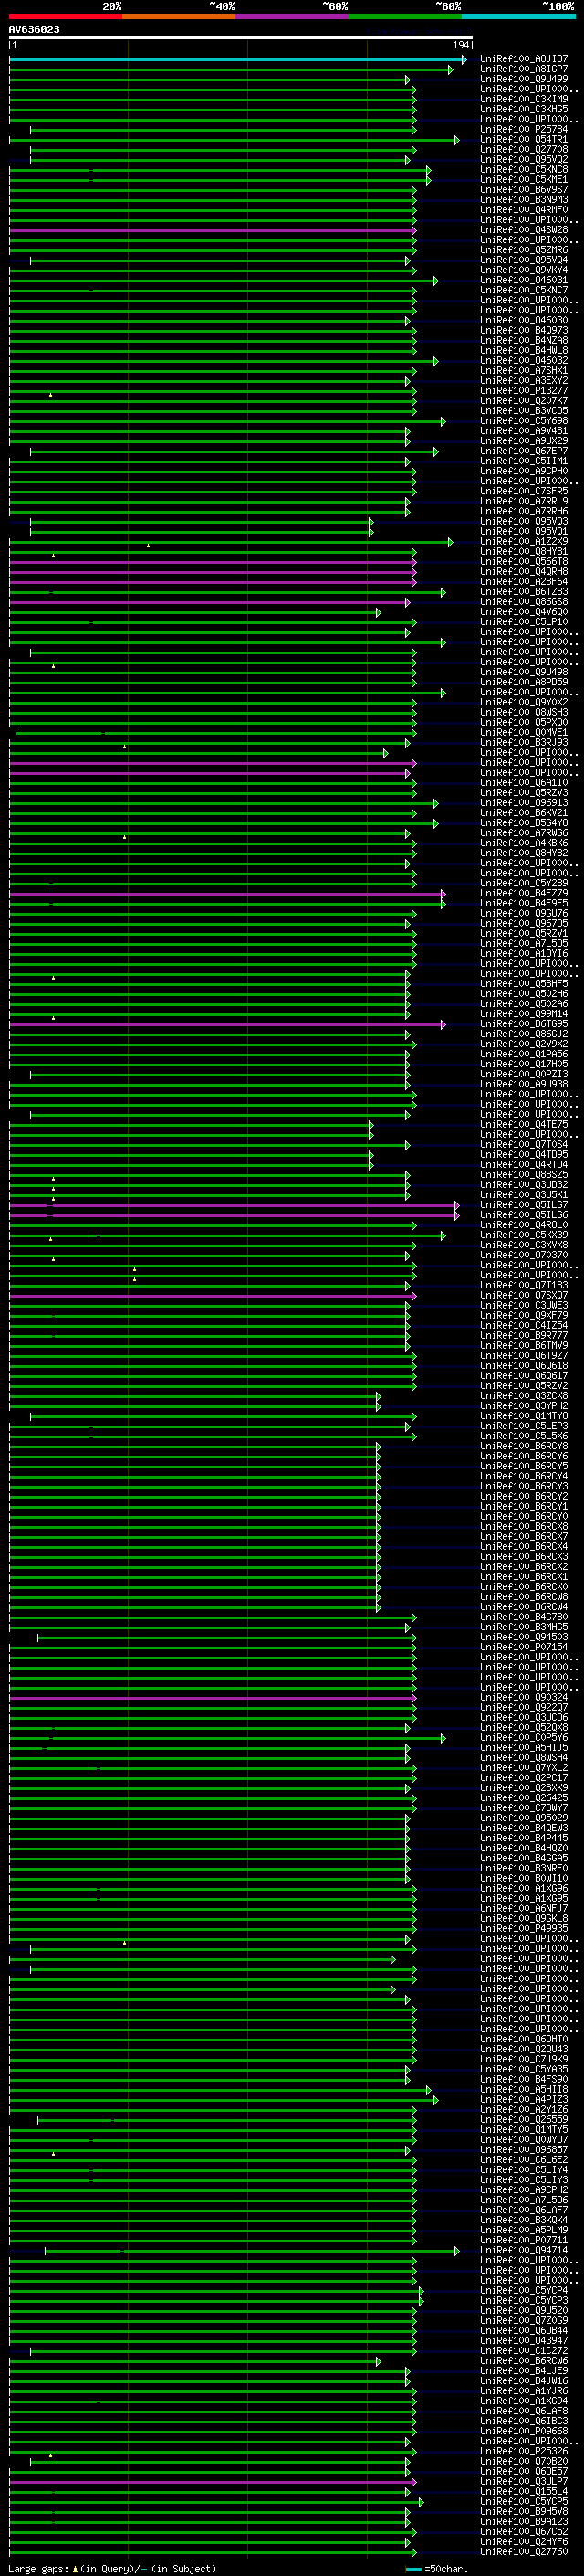Open hit UniRef100_O46031
The image size is (584, 2576).
click(524, 280)
